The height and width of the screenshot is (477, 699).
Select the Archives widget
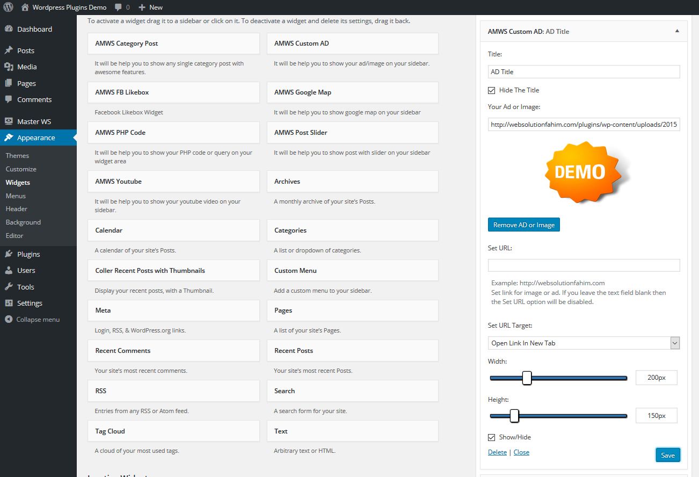pyautogui.click(x=353, y=182)
